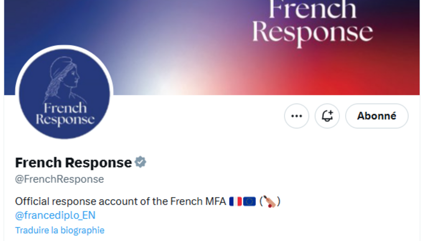Enable post notifications with the bell
Image resolution: width=428 pixels, height=241 pixels.
coord(327,116)
